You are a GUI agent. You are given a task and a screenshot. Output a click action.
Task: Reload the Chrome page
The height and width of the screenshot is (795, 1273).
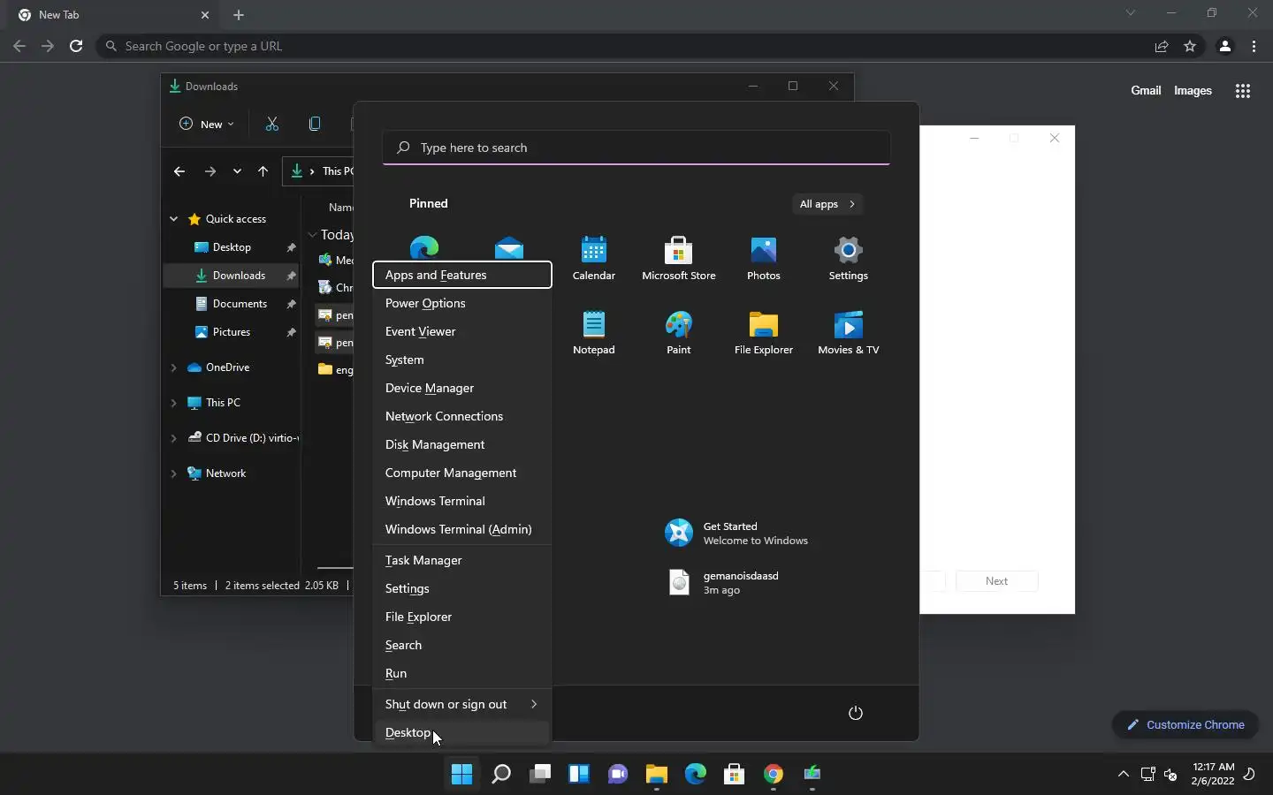[x=76, y=46]
